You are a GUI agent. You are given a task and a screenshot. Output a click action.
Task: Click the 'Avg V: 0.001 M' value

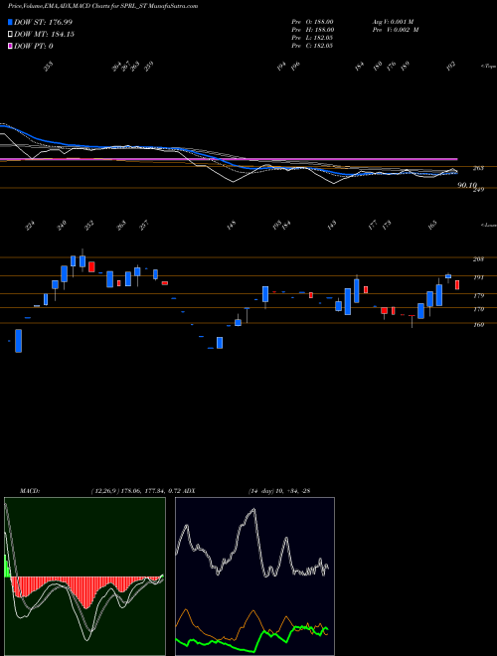(x=393, y=22)
